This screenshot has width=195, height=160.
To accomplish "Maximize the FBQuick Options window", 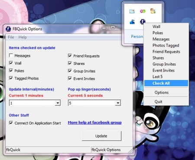I will coord(113,28).
